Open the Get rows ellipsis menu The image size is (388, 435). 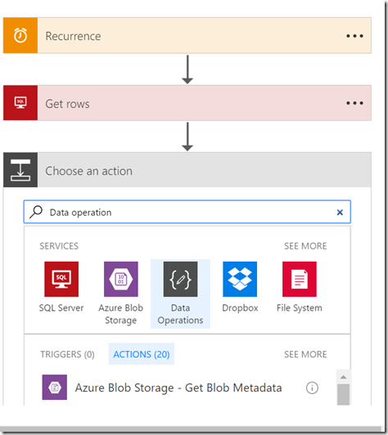[354, 103]
